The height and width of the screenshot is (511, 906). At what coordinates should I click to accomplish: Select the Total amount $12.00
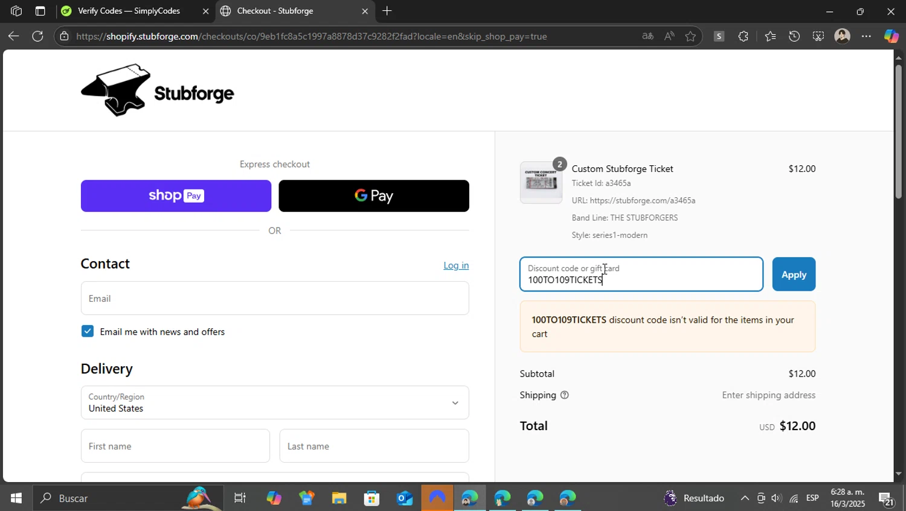(x=797, y=426)
